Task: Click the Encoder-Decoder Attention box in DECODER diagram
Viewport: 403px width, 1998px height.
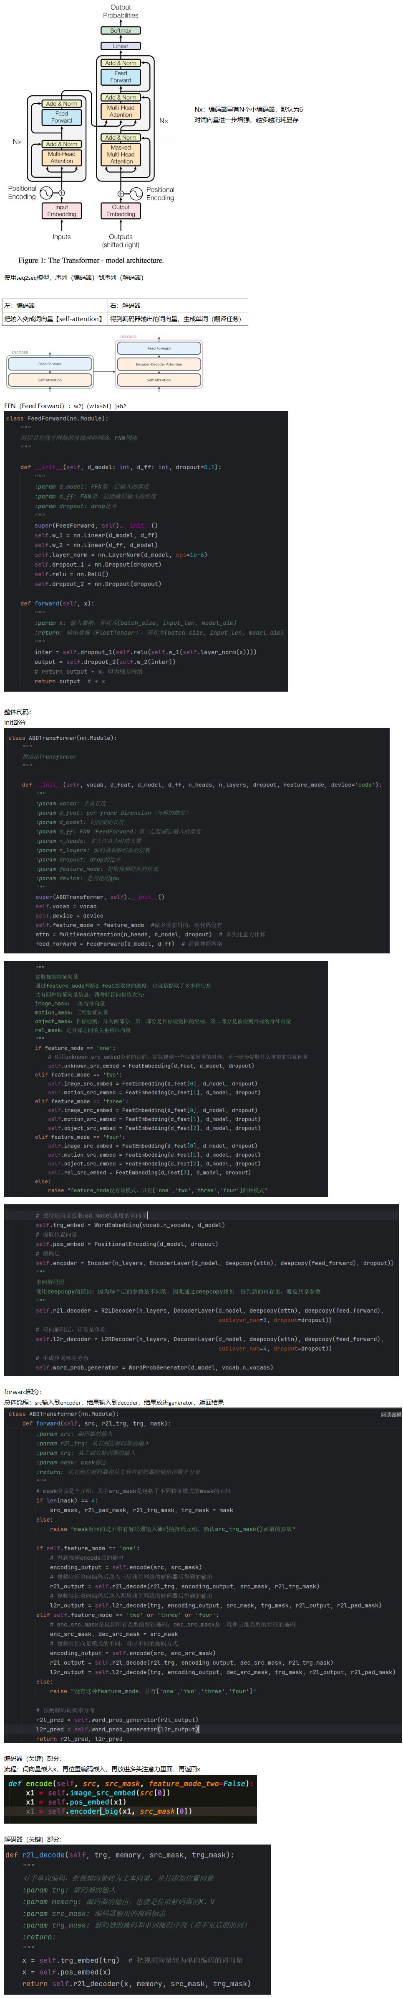Action: point(159,364)
